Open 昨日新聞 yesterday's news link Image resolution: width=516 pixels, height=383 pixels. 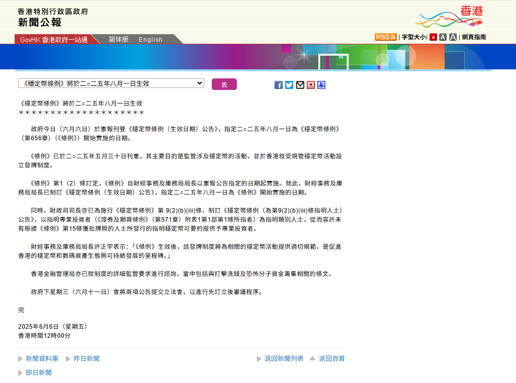click(87, 358)
